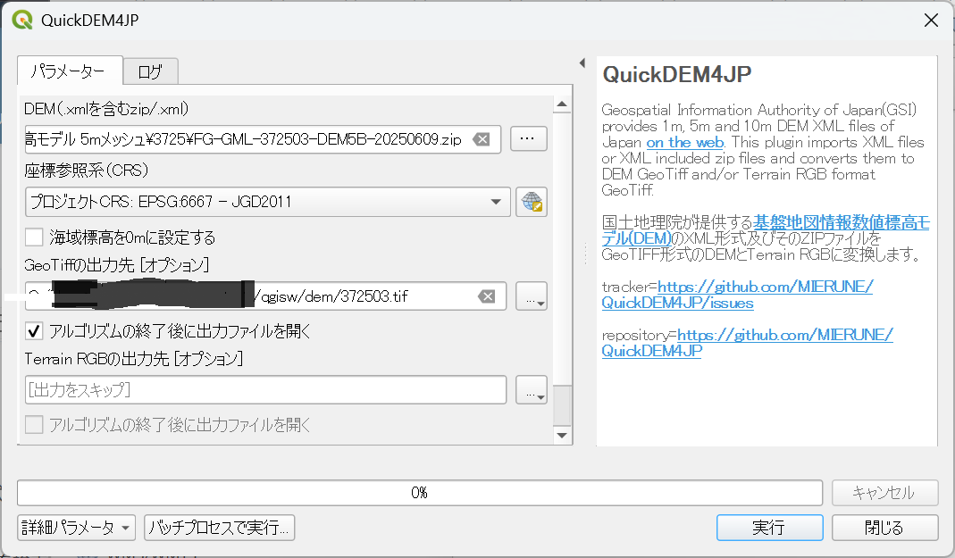Click the parameters scrollbar down arrow
The height and width of the screenshot is (558, 955).
tap(562, 435)
